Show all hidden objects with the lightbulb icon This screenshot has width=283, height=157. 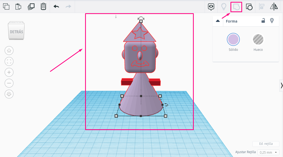(224, 7)
